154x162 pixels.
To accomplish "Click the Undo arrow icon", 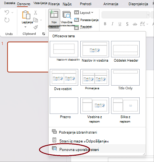I will (x=7, y=13).
